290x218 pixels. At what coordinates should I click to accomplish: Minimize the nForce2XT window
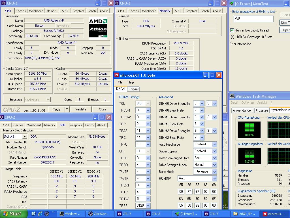click(206, 75)
